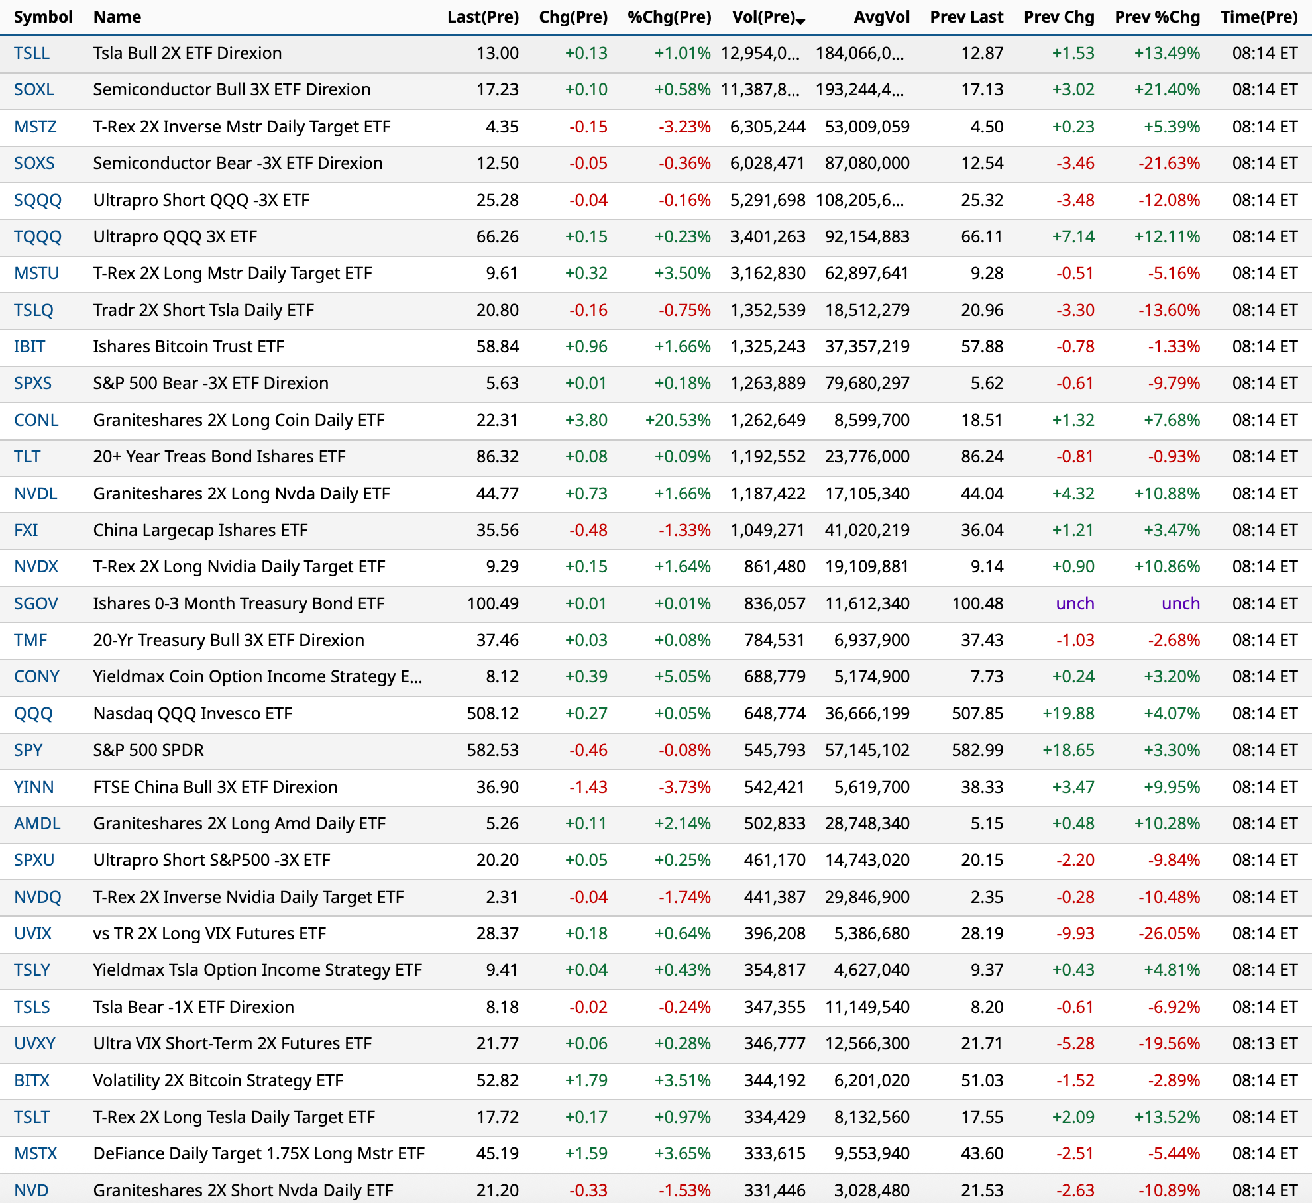Click the CONL ticker link
1312x1203 pixels.
[36, 420]
